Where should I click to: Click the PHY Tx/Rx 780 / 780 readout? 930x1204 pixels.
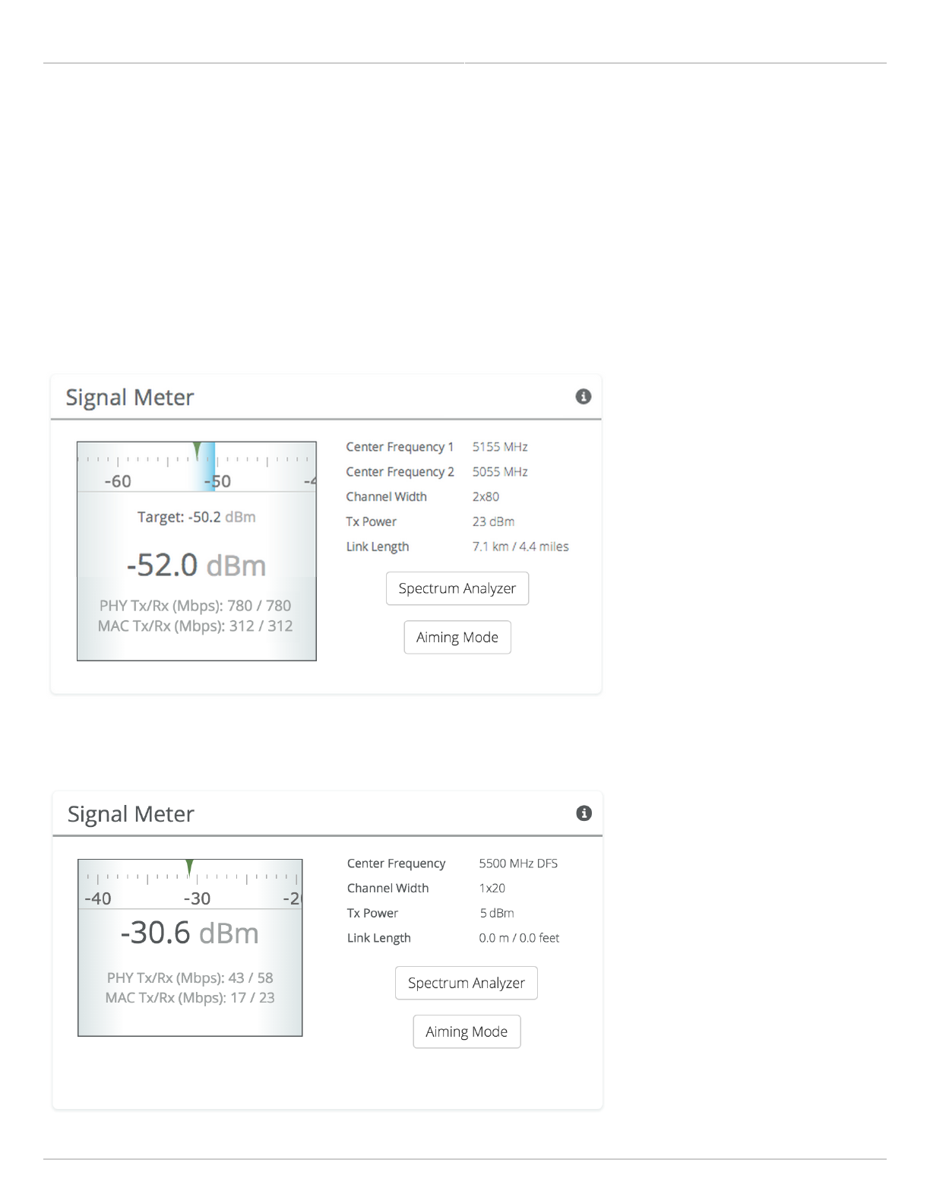195,606
